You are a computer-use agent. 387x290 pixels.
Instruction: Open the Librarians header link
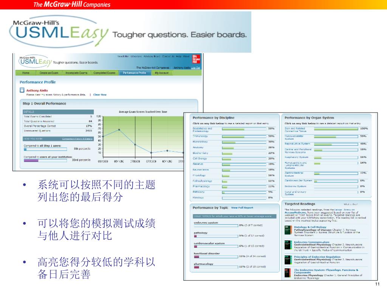136,57
